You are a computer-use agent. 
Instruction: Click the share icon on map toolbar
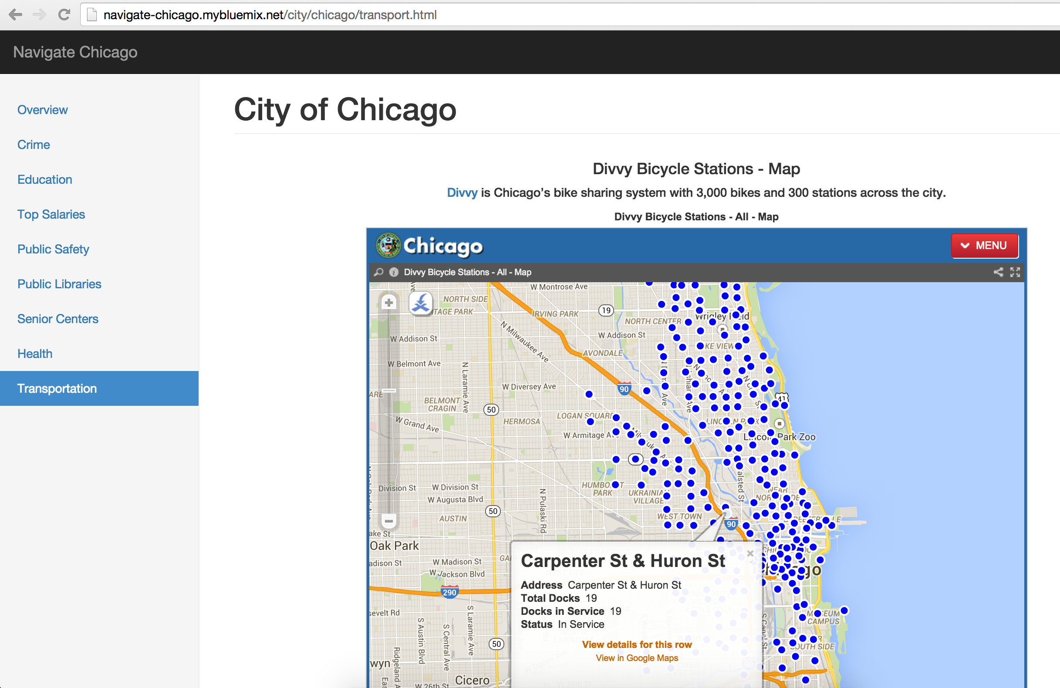[998, 272]
